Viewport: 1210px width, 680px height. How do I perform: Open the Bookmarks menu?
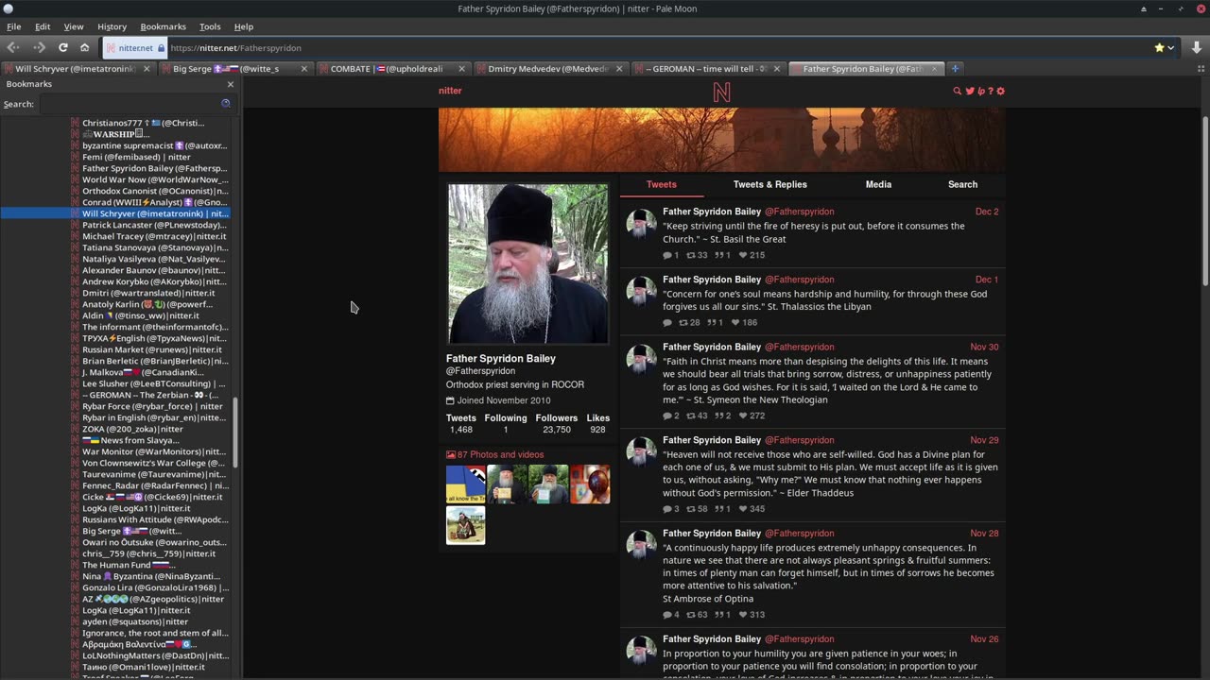(x=163, y=26)
